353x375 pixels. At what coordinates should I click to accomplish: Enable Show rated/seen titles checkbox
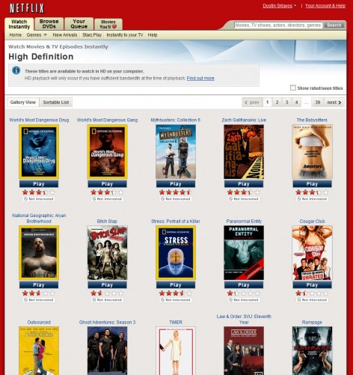pos(293,88)
